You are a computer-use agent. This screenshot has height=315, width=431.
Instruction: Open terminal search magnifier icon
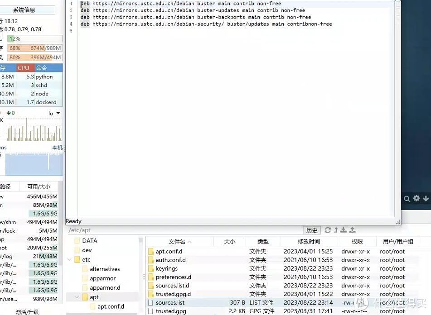[x=407, y=198]
